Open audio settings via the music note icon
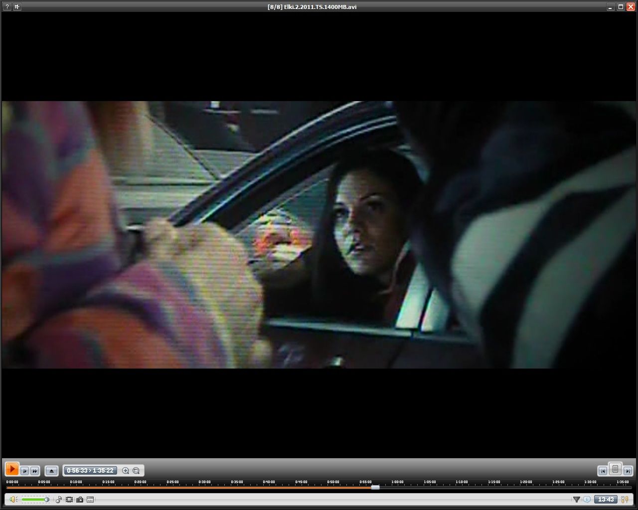This screenshot has height=510, width=638. pos(59,500)
